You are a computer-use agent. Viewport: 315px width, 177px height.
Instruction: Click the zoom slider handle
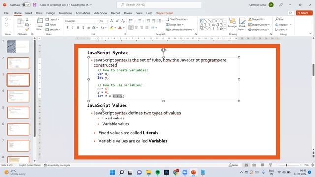tap(286, 165)
